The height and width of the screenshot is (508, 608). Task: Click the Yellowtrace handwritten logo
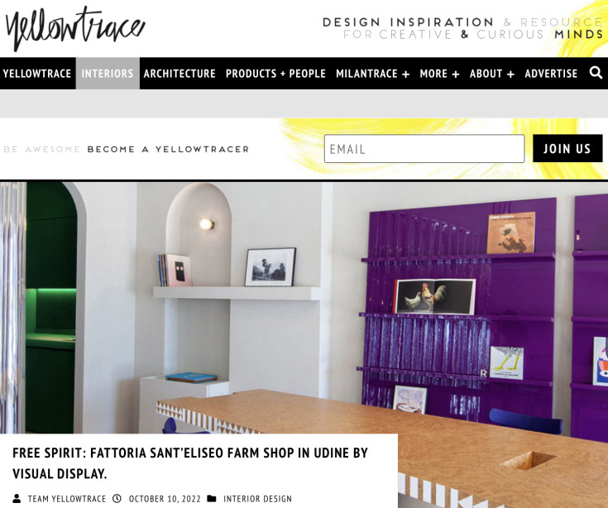75,28
